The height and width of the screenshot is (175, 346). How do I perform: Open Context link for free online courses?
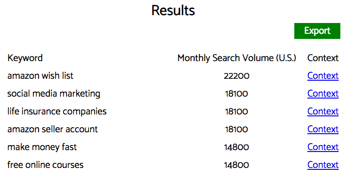pyautogui.click(x=323, y=165)
